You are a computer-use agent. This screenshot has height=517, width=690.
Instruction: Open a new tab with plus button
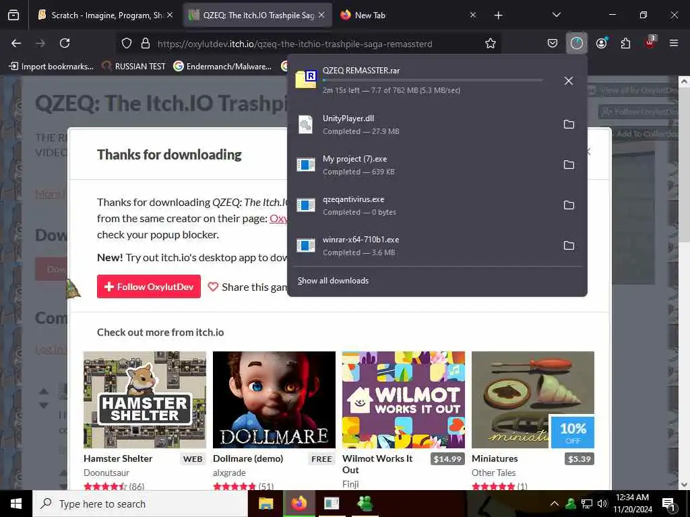tap(498, 15)
